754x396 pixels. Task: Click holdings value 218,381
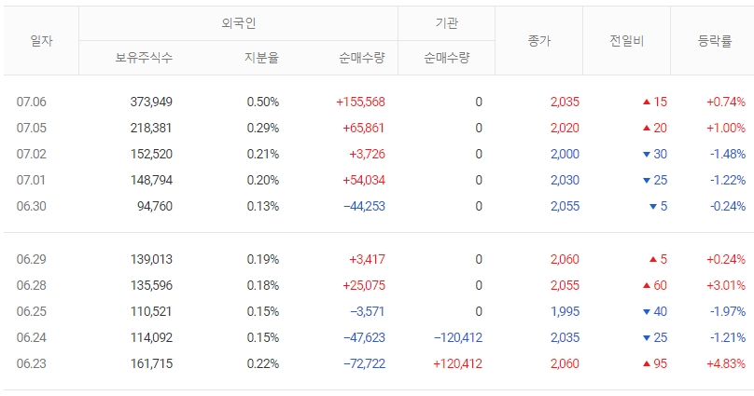point(151,128)
